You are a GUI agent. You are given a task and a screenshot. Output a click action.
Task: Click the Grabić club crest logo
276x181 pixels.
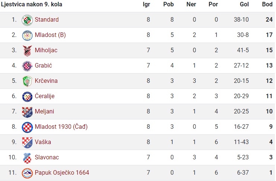pos(27,66)
